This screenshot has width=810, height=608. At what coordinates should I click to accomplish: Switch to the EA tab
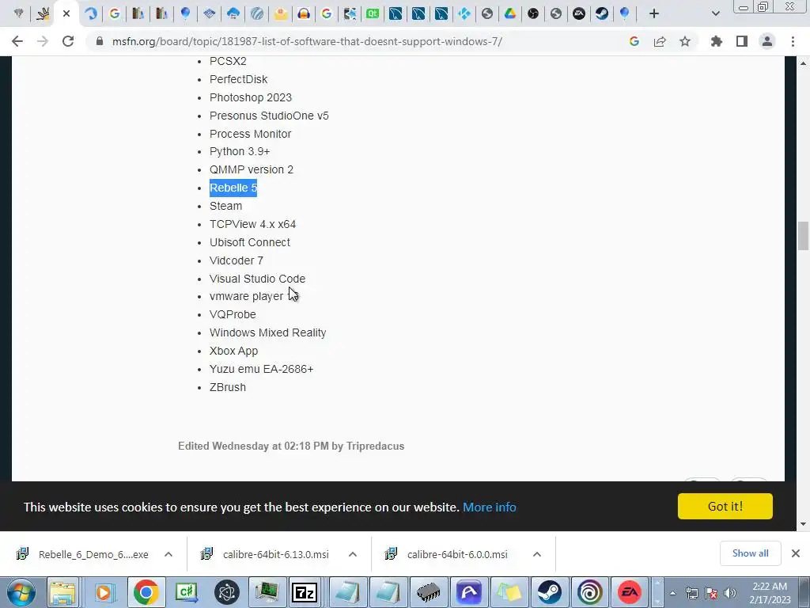click(579, 13)
